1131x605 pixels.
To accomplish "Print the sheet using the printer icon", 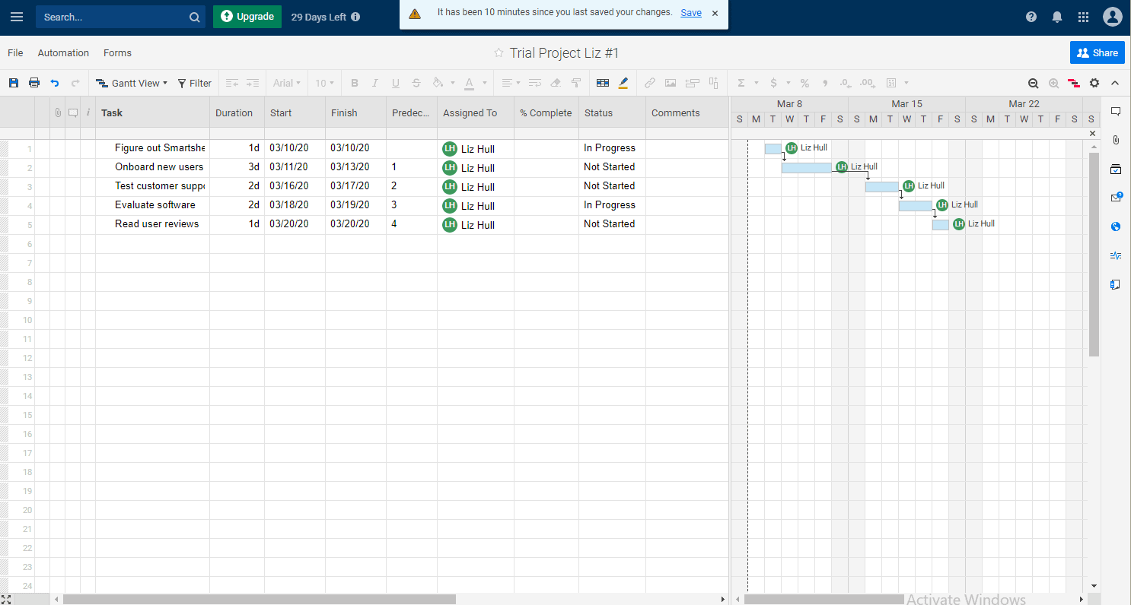I will pyautogui.click(x=34, y=83).
